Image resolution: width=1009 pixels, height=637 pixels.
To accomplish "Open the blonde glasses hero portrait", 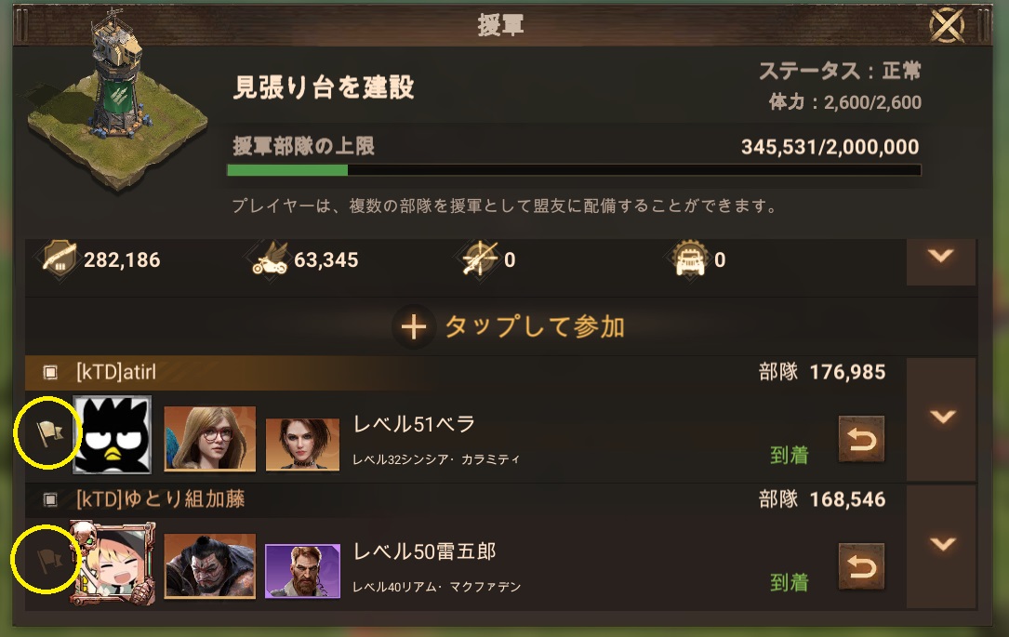I will click(x=210, y=439).
